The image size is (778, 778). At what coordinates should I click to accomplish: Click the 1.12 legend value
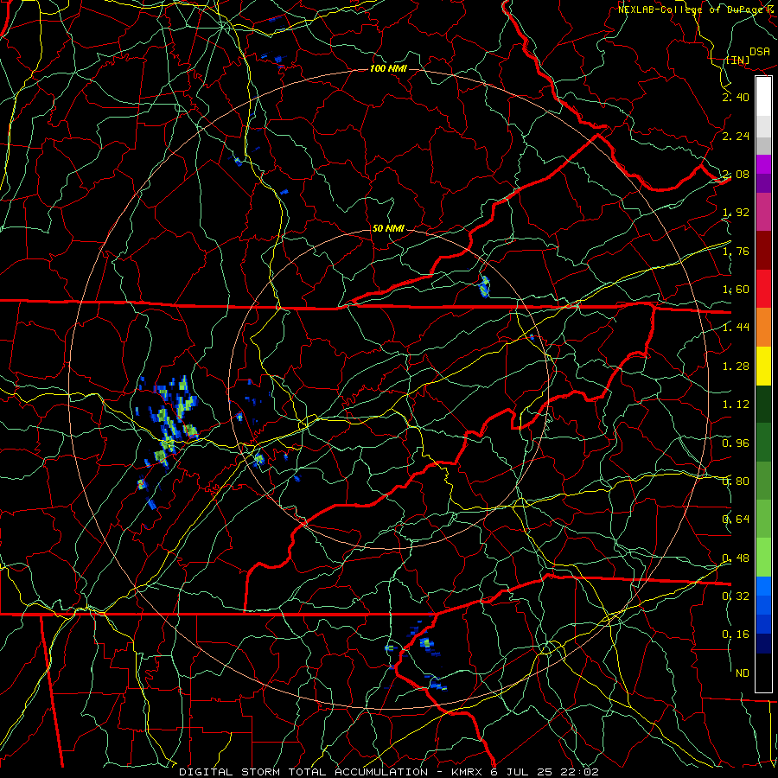(x=736, y=405)
